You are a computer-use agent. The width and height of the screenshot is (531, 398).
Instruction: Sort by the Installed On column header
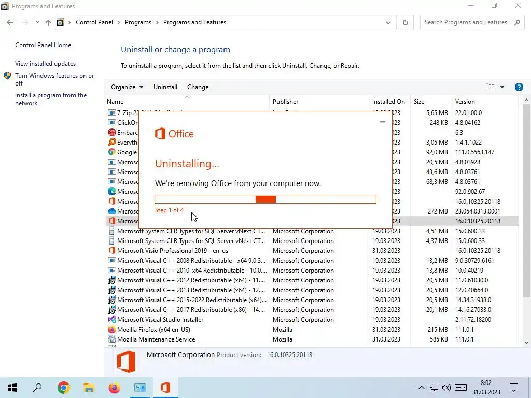click(x=389, y=102)
